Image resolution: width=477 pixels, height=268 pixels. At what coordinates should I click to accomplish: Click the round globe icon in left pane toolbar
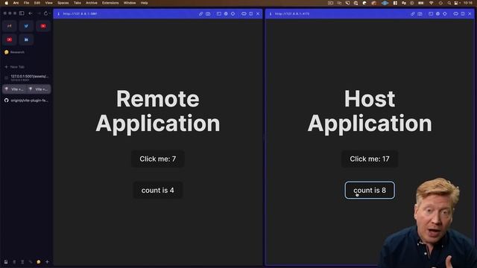pos(226,13)
